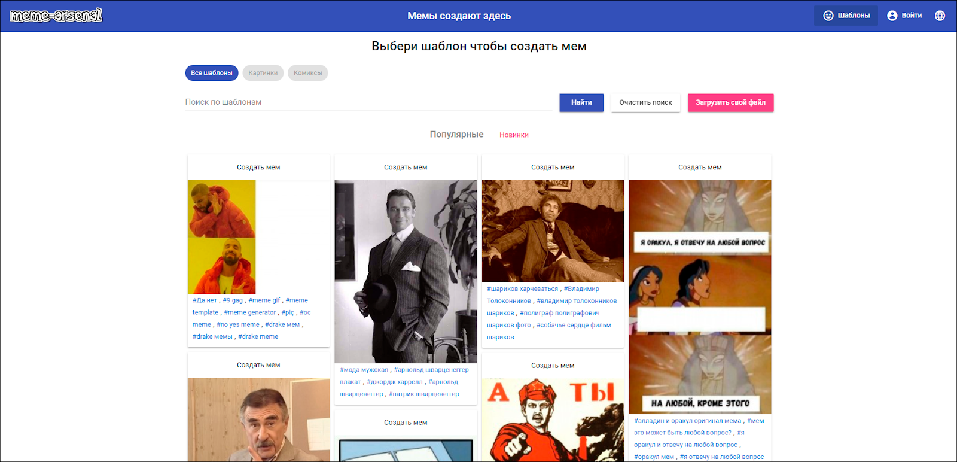Screen dimensions: 957x462
Task: Open the black-and-white man in suit template
Action: (406, 271)
